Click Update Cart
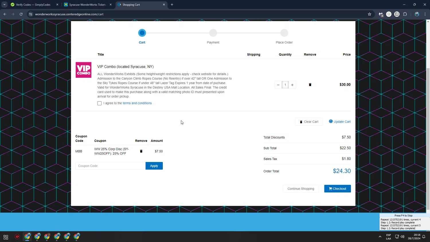The image size is (430, 242). (x=340, y=122)
